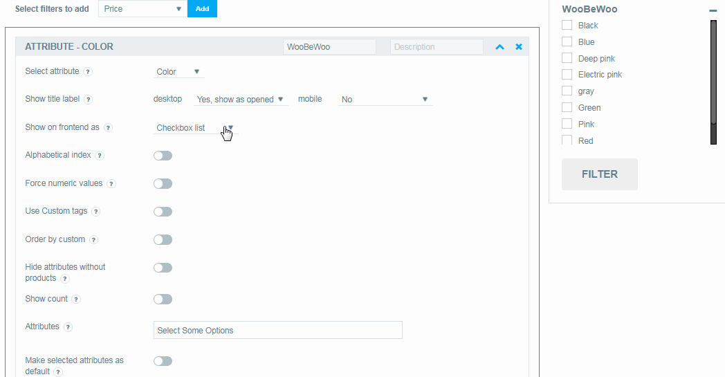Click the Add filter button

[202, 9]
